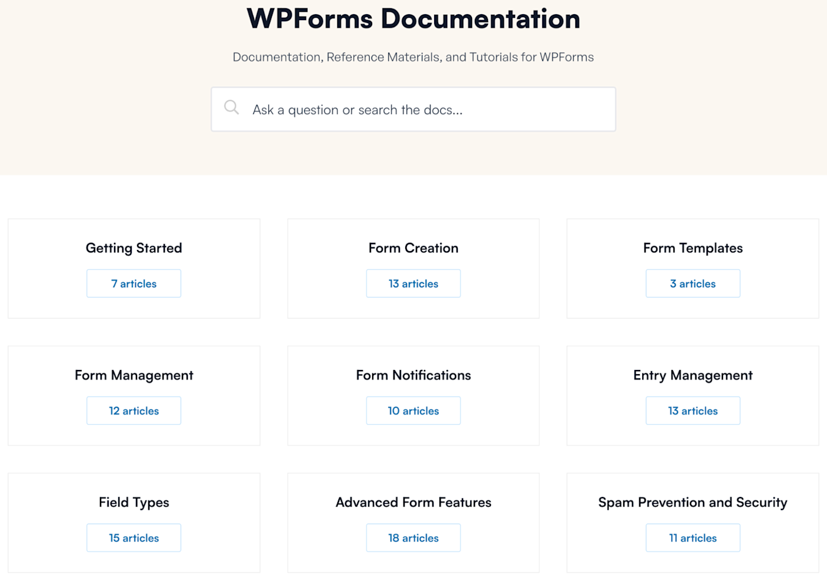Click Spam Prevention and Security heading
This screenshot has height=581, width=827.
tap(693, 502)
